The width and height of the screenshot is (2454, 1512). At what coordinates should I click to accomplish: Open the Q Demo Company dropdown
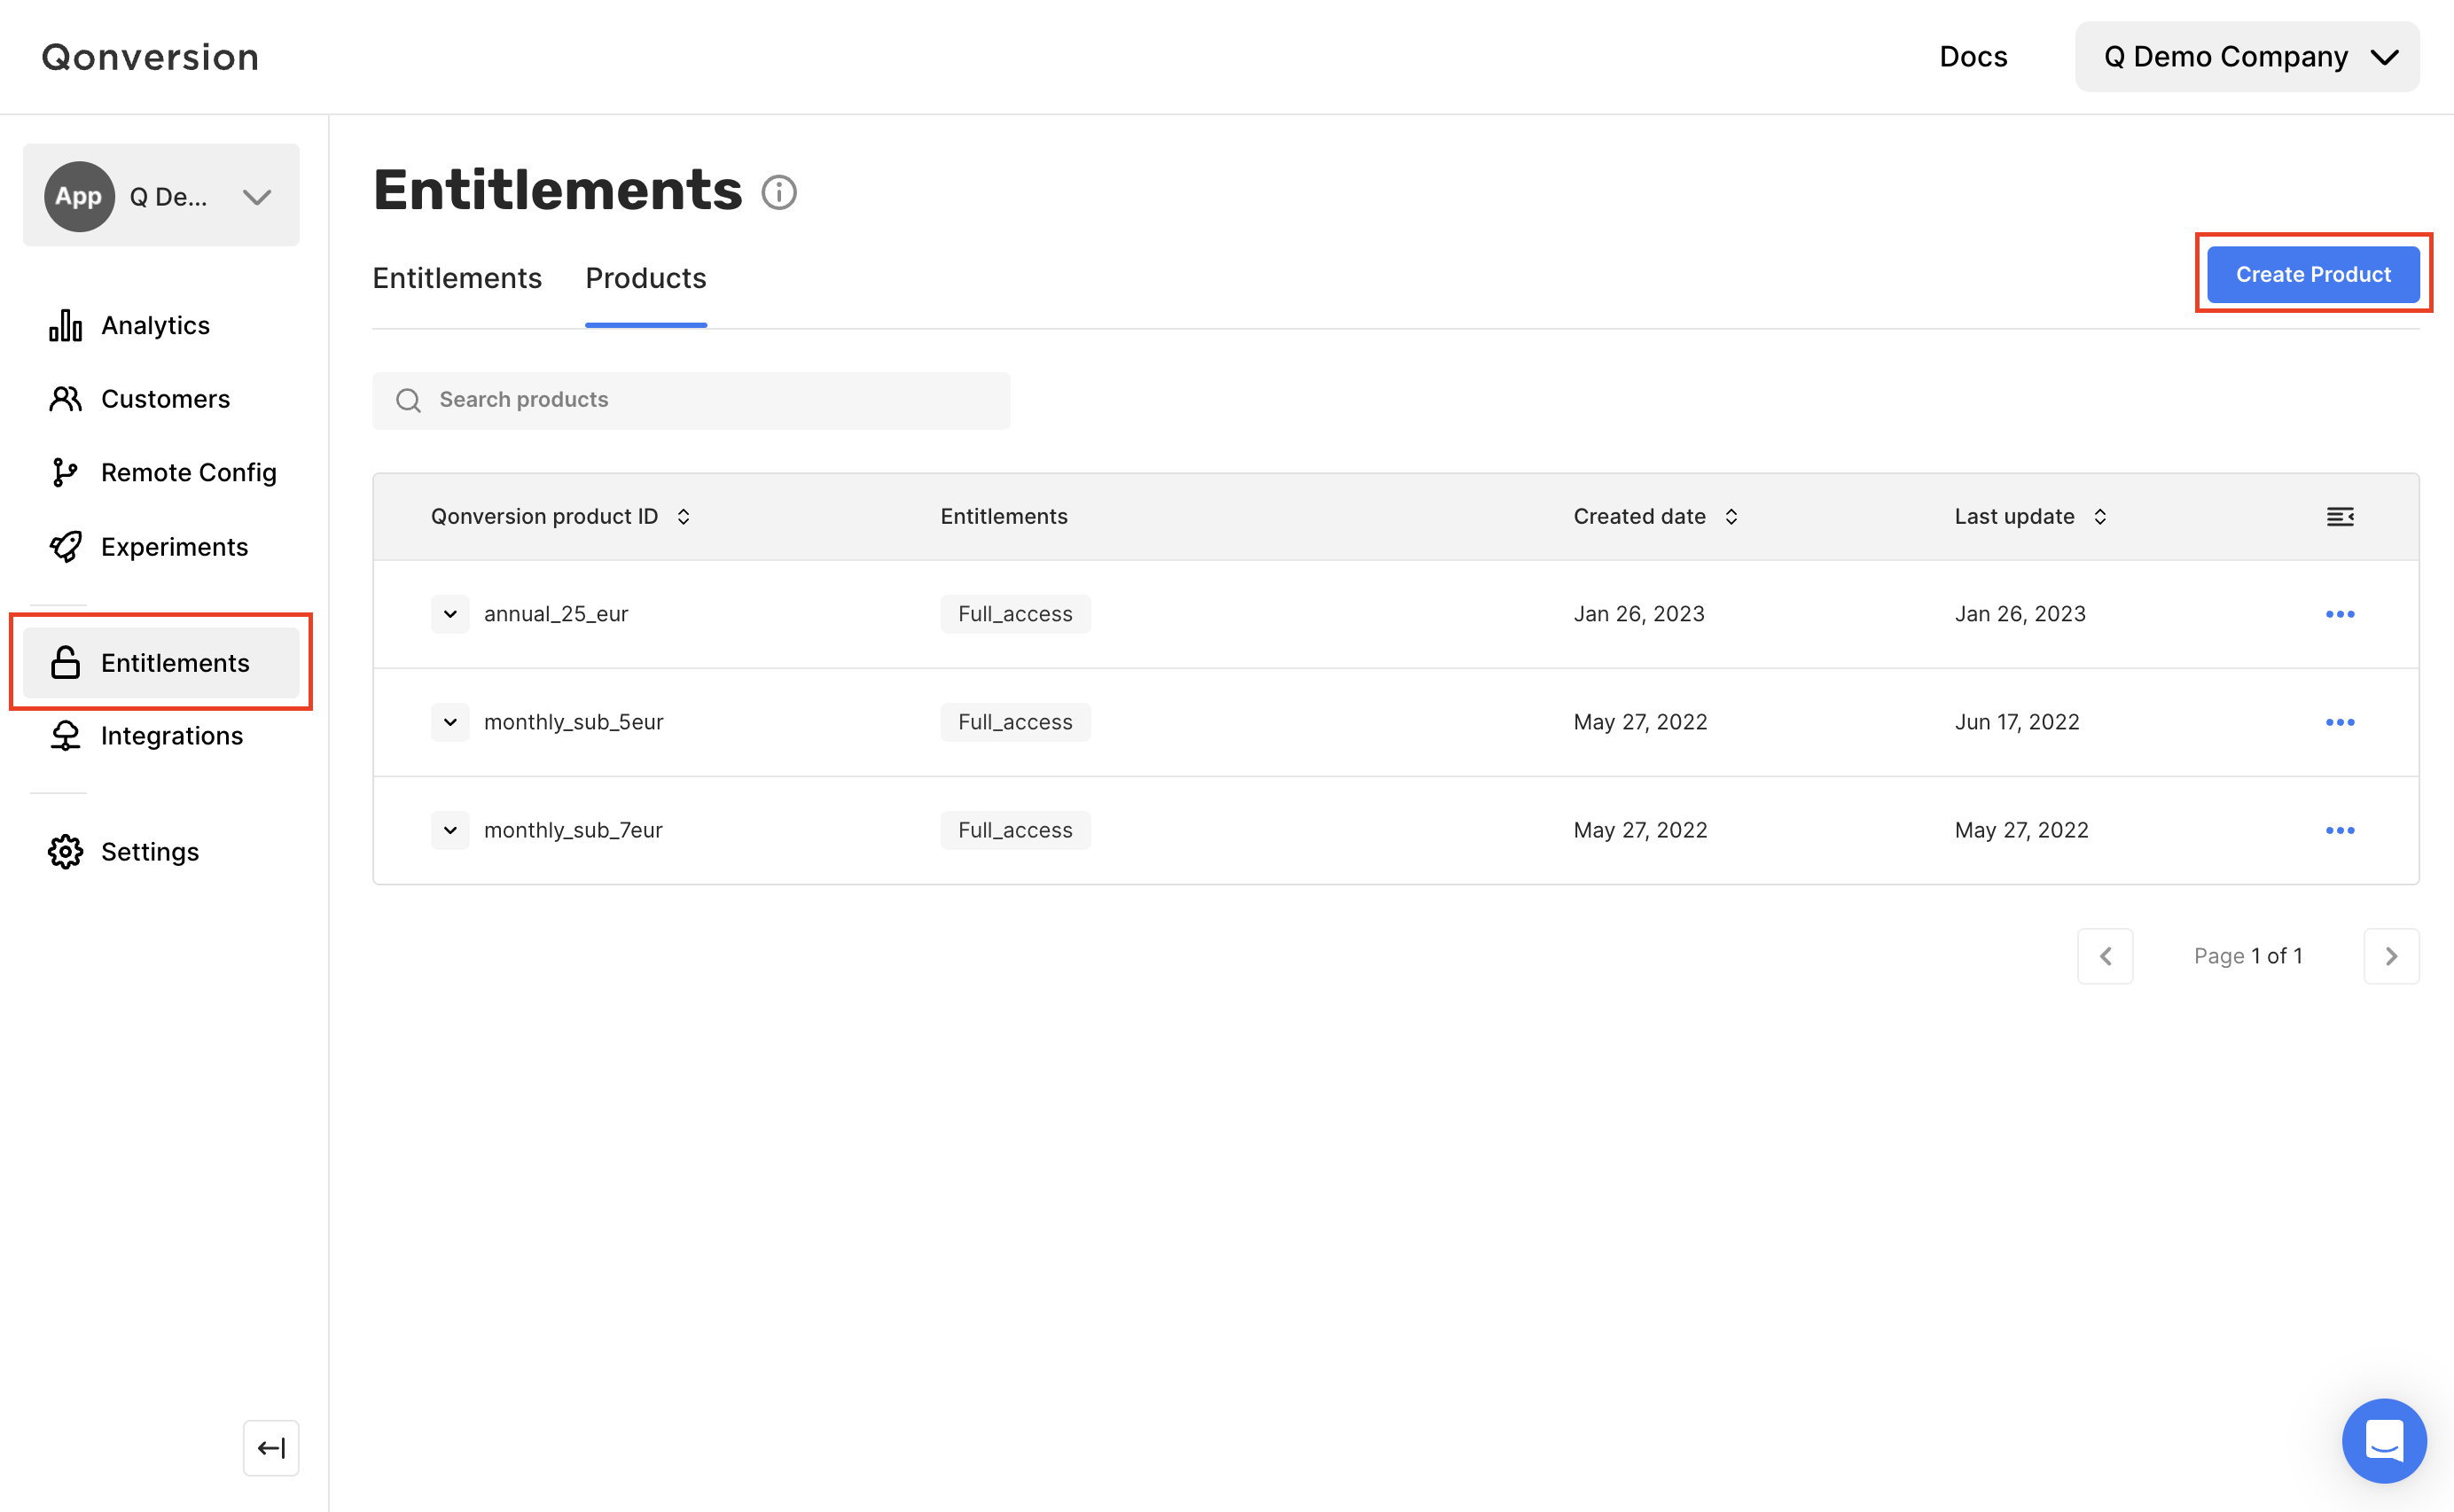pos(2246,57)
